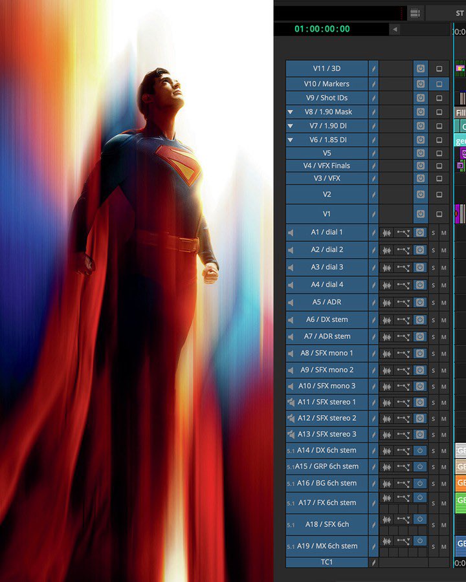Collapse the V7 / 1.90 DI track
Viewport: 466px width, 582px height.
click(x=291, y=126)
